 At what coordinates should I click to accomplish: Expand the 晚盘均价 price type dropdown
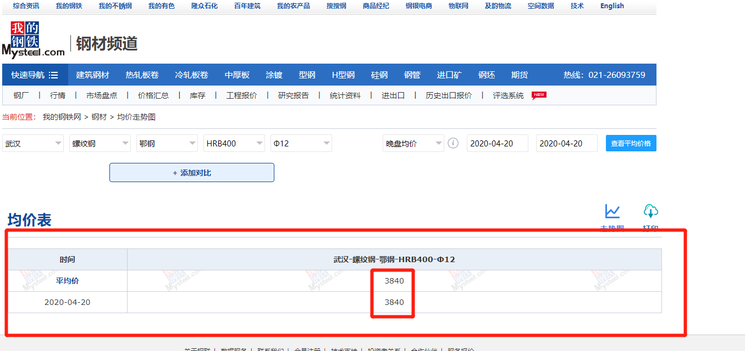[413, 143]
